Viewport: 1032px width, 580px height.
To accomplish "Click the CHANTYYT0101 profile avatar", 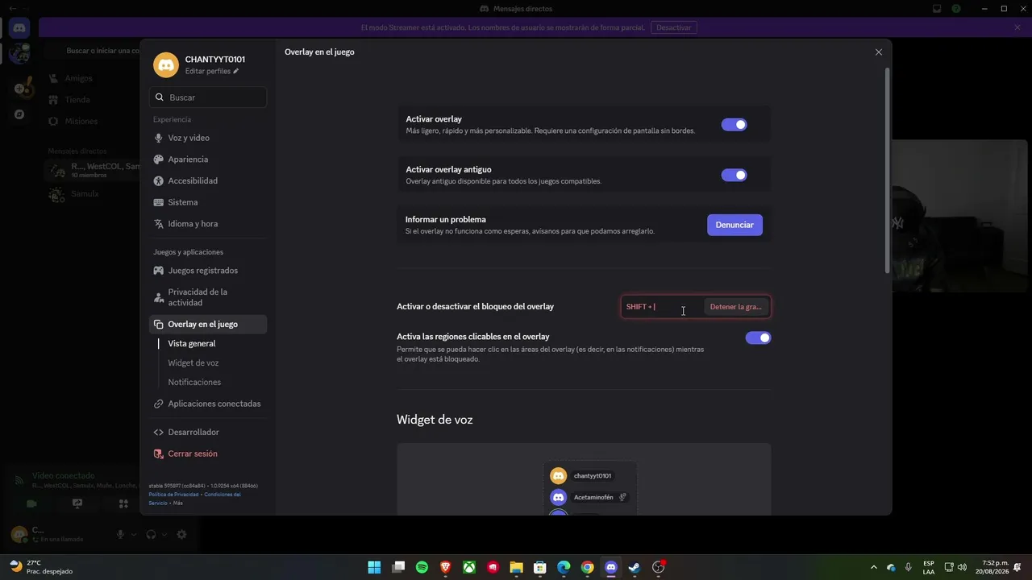I will click(x=166, y=65).
